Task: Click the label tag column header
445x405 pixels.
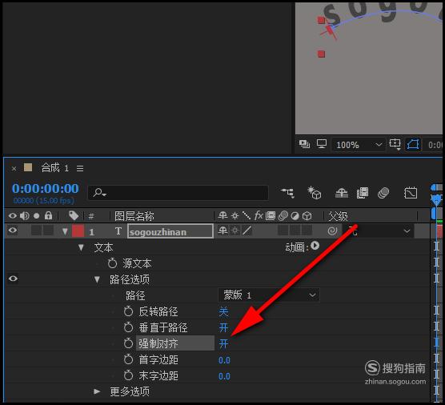Action: coord(74,215)
